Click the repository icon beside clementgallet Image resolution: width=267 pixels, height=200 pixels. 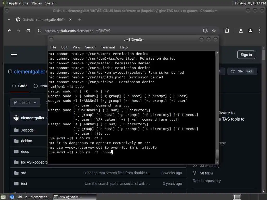point(10,72)
